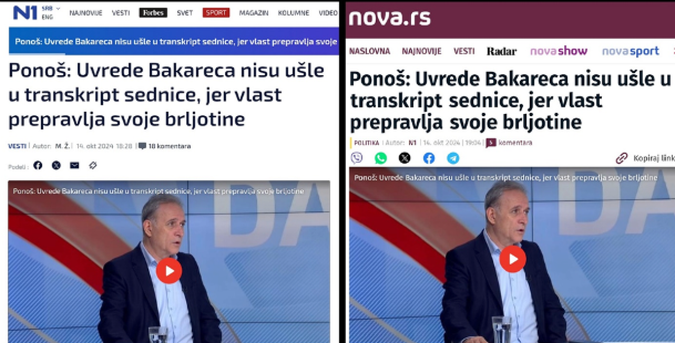
Task: Go to NAJNOVIJE on nova.rs navigation
Action: (x=421, y=51)
